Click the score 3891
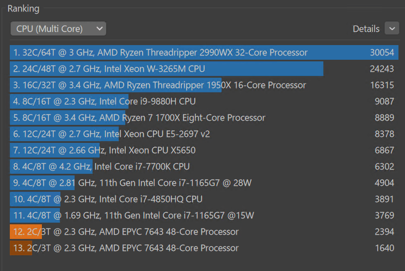The image size is (405, 271). [384, 199]
